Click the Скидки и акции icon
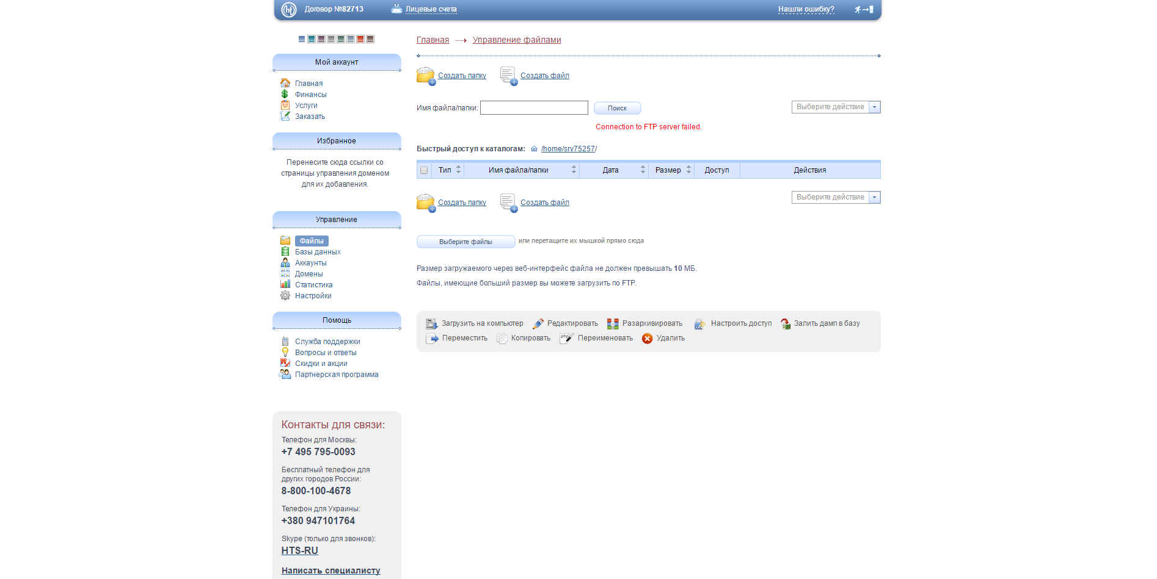This screenshot has height=579, width=1157. pos(285,363)
